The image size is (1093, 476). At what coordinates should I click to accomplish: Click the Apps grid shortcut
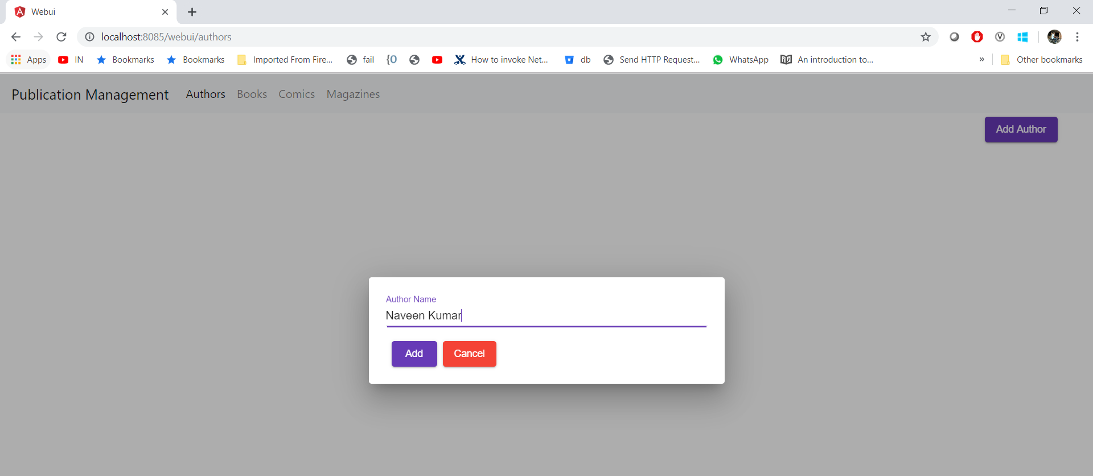tap(28, 60)
